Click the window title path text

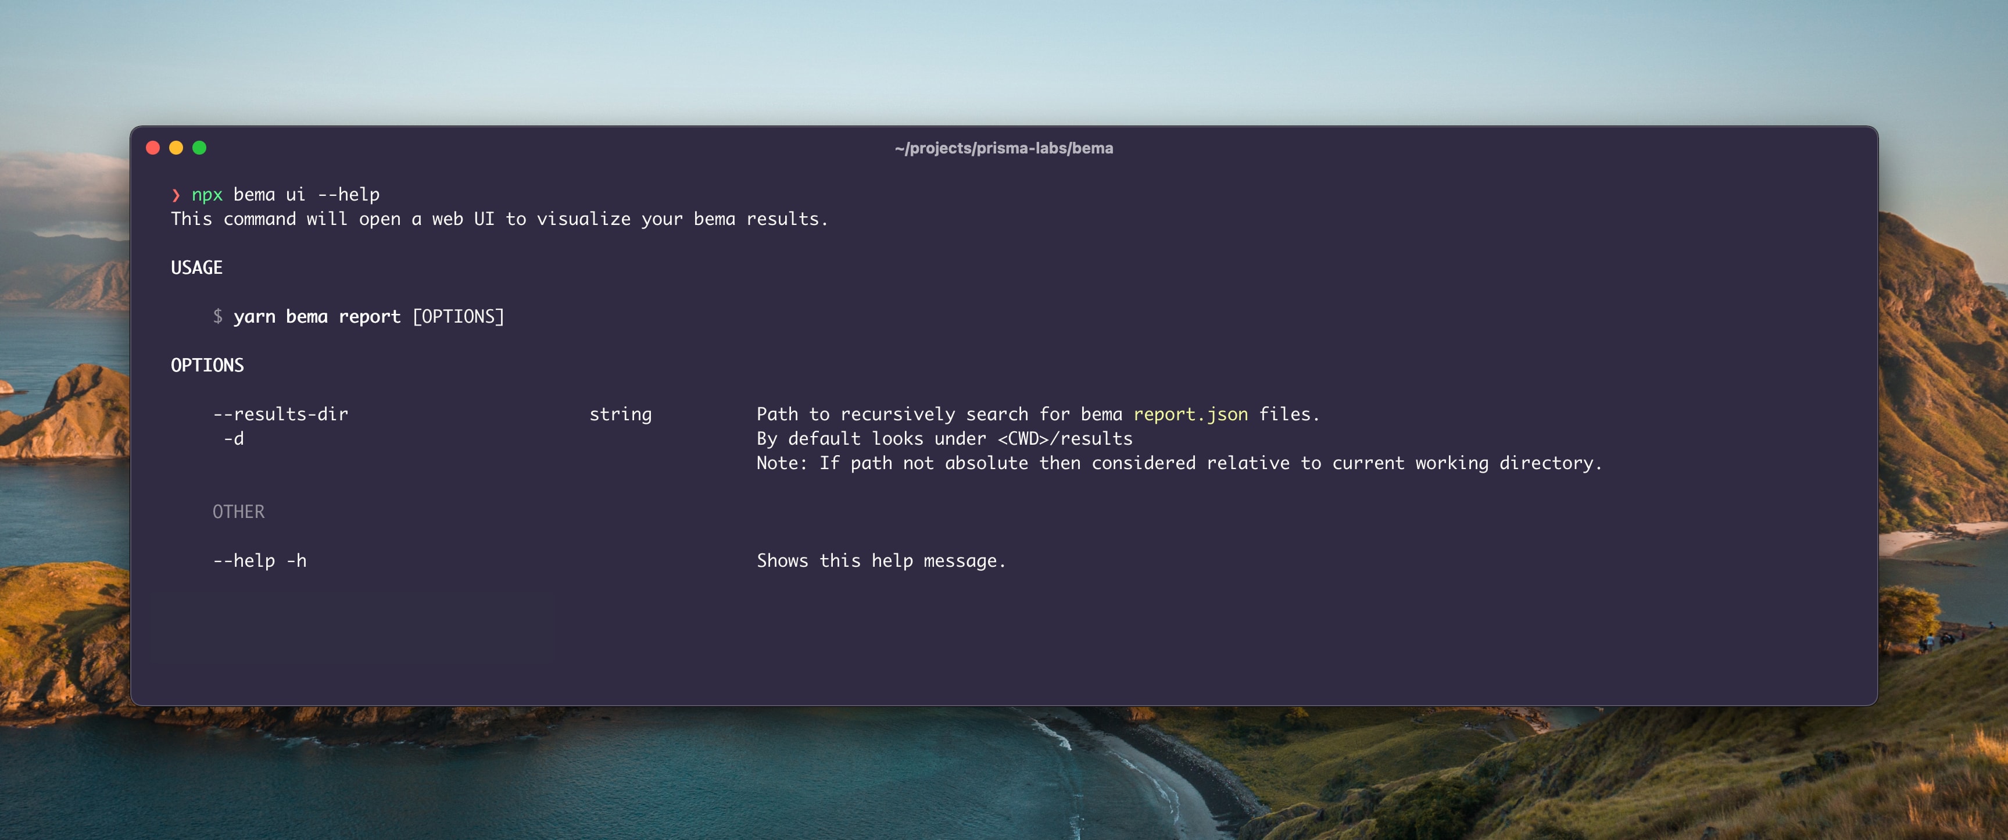pyautogui.click(x=1003, y=148)
